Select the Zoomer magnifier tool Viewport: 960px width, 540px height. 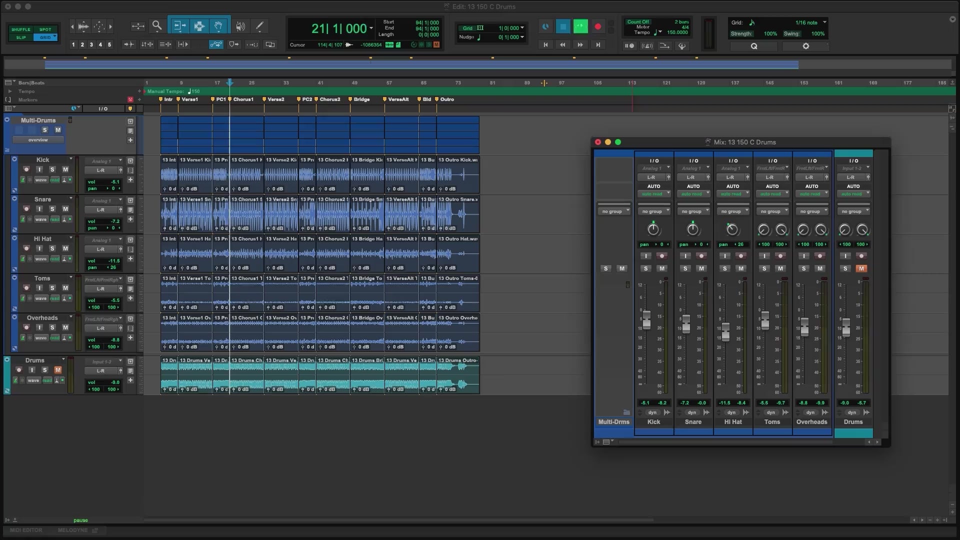pyautogui.click(x=157, y=26)
